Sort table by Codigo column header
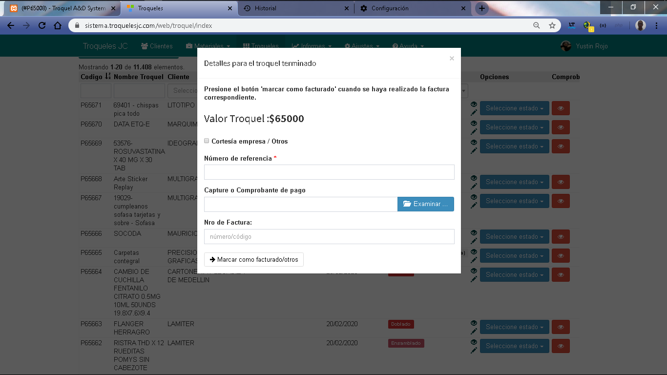The height and width of the screenshot is (375, 667). tap(92, 77)
